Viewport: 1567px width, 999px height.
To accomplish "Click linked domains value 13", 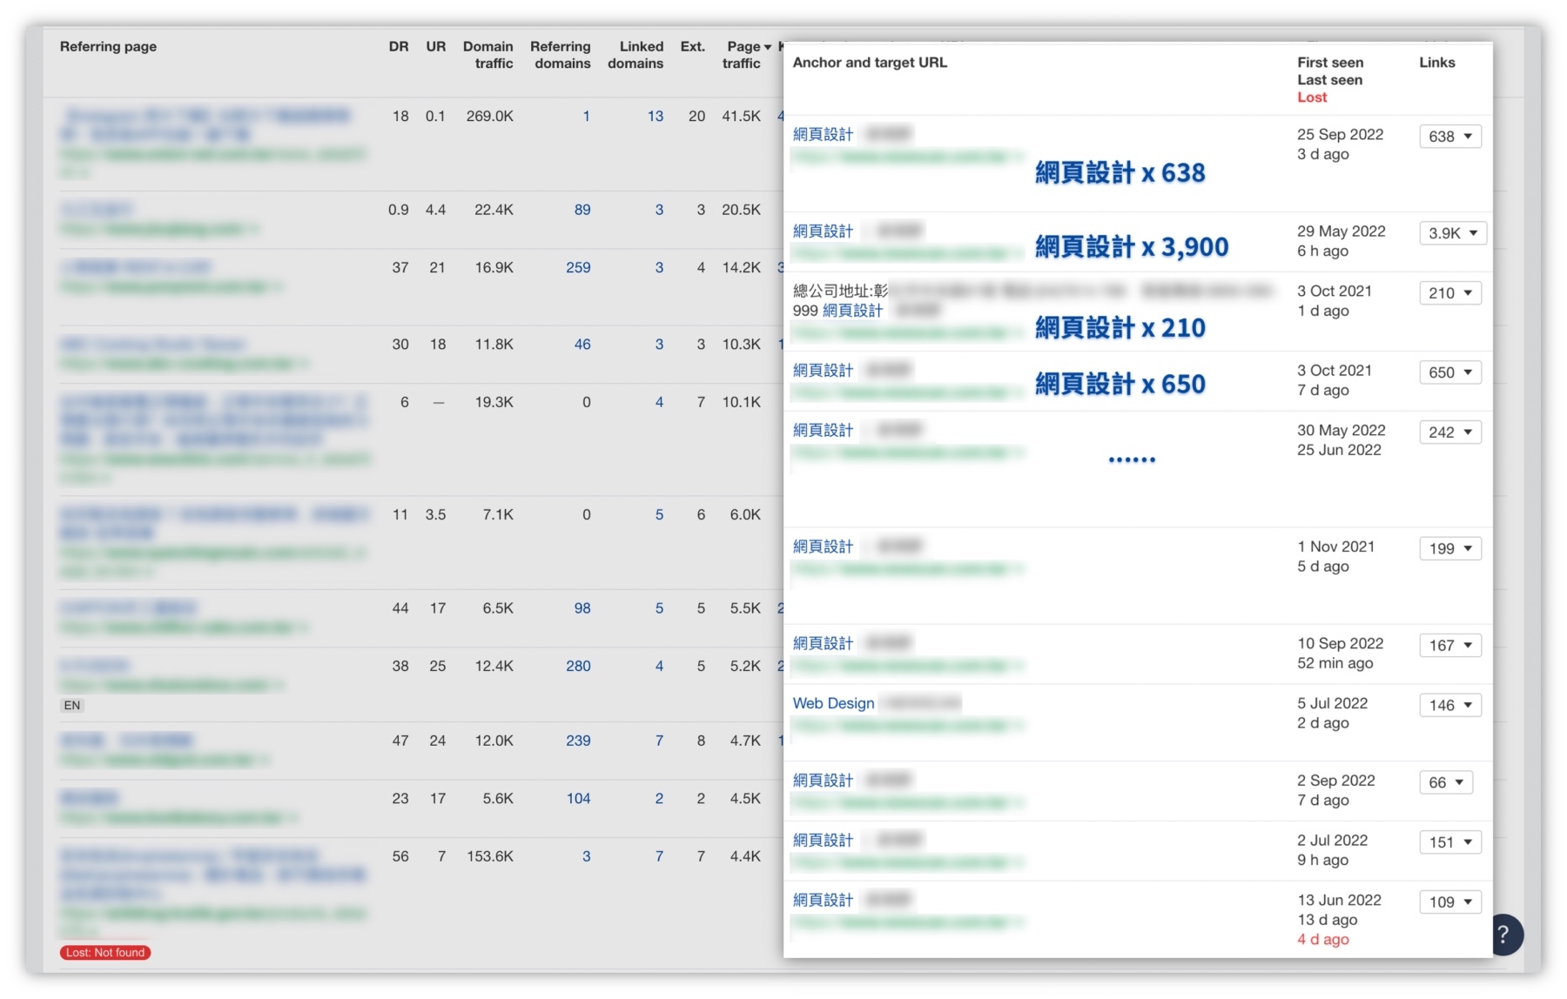I will (x=655, y=116).
